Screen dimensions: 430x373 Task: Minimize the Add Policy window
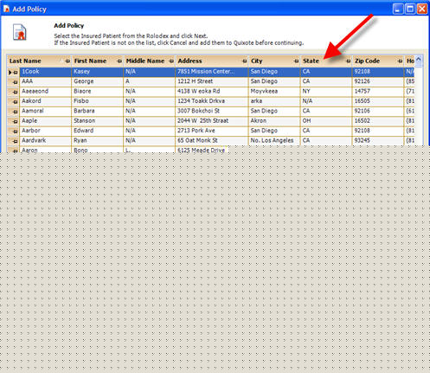[x=398, y=9]
